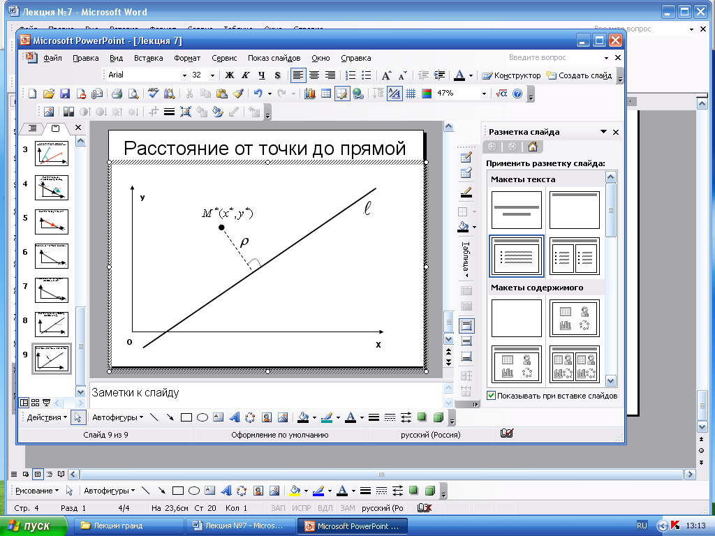715x536 pixels.
Task: Insert WordArt icon in PowerPoint drawing bar
Action: tap(235, 417)
